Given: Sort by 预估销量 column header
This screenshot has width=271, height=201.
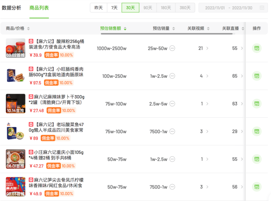Looking at the screenshot, I should tap(164, 28).
